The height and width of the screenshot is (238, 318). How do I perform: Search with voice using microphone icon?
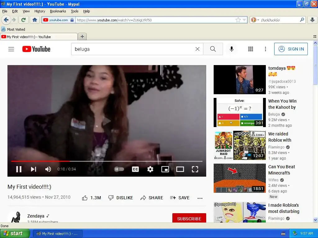pos(232,49)
